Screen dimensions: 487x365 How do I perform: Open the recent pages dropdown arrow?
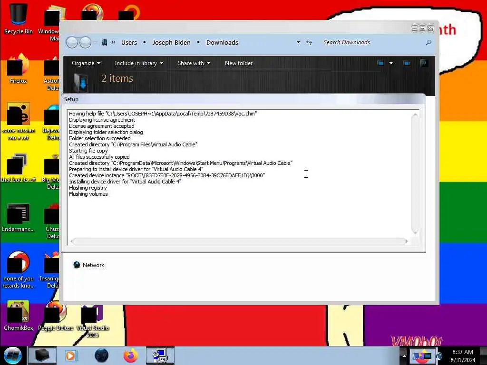(x=95, y=42)
